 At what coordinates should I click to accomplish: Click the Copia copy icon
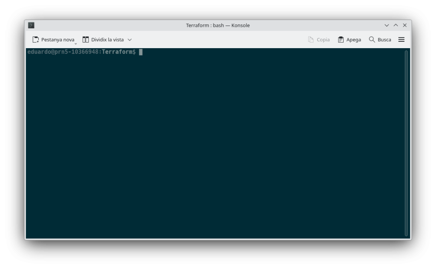[x=311, y=40]
